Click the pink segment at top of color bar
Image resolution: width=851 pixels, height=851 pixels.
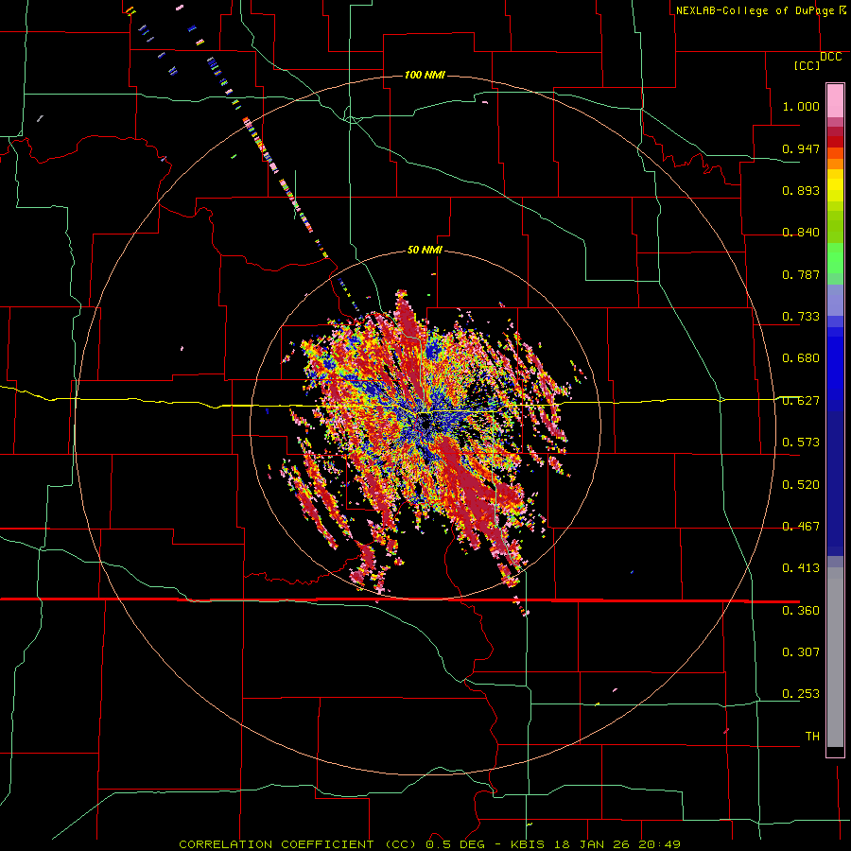(835, 101)
